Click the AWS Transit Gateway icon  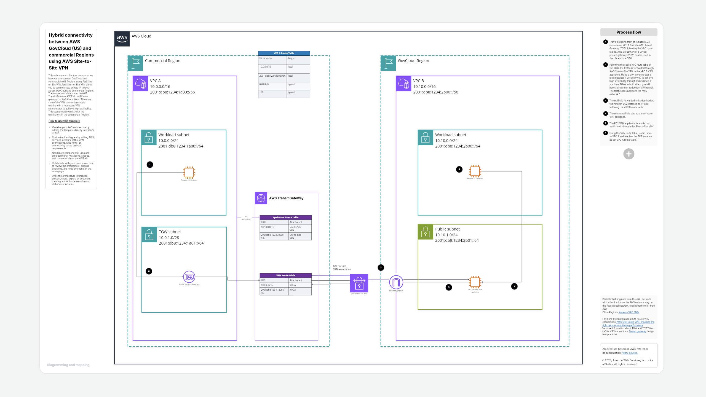(261, 198)
